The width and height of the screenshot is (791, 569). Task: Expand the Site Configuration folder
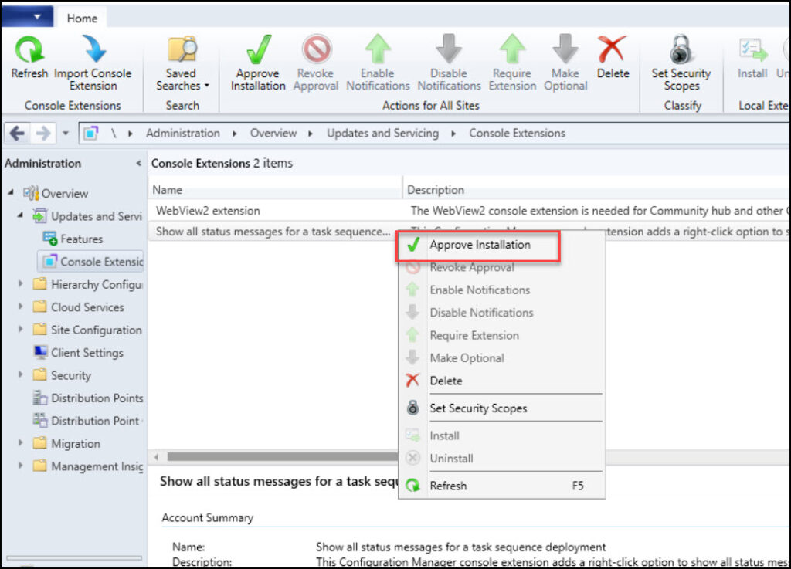coord(20,330)
